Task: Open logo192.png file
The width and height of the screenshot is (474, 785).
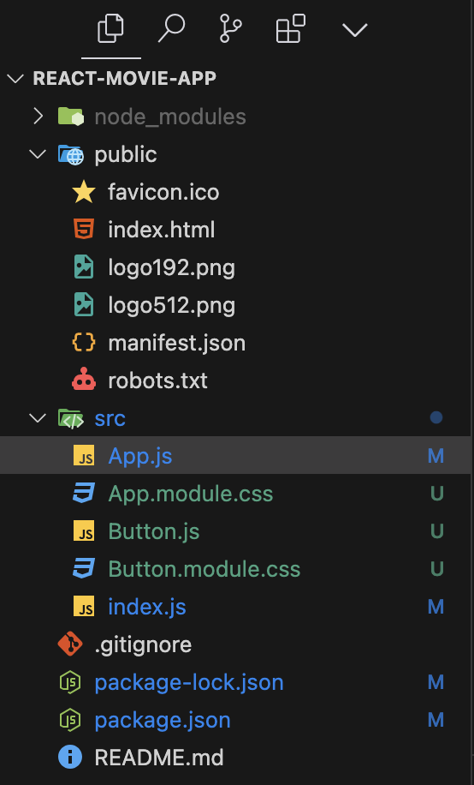Action: coord(171,268)
